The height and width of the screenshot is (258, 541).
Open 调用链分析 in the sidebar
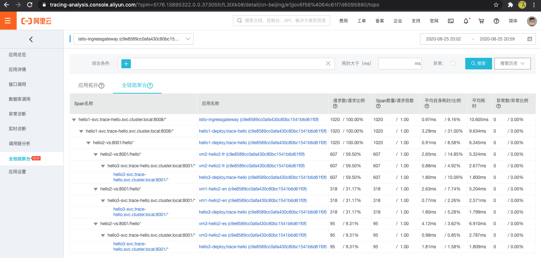[x=20, y=143]
